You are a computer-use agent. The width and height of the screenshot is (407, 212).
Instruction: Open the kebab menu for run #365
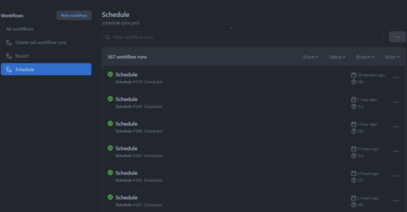[x=395, y=200]
